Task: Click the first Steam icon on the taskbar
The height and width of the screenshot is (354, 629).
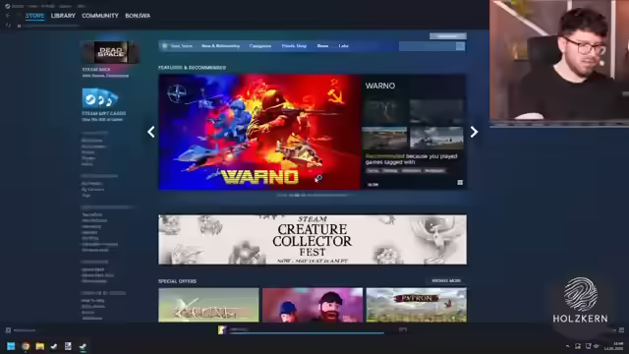Action: tap(54, 346)
